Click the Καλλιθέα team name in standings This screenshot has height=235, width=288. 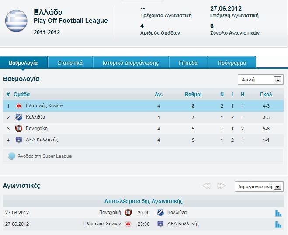tap(35, 117)
